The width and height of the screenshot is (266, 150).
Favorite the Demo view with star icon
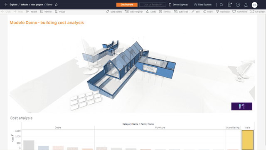57,5
